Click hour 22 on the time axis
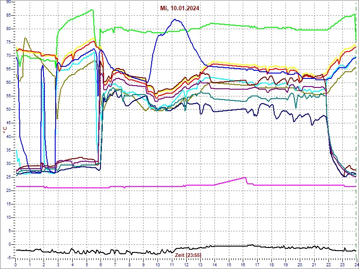Image resolution: width=359 pixels, height=269 pixels. [x=328, y=265]
